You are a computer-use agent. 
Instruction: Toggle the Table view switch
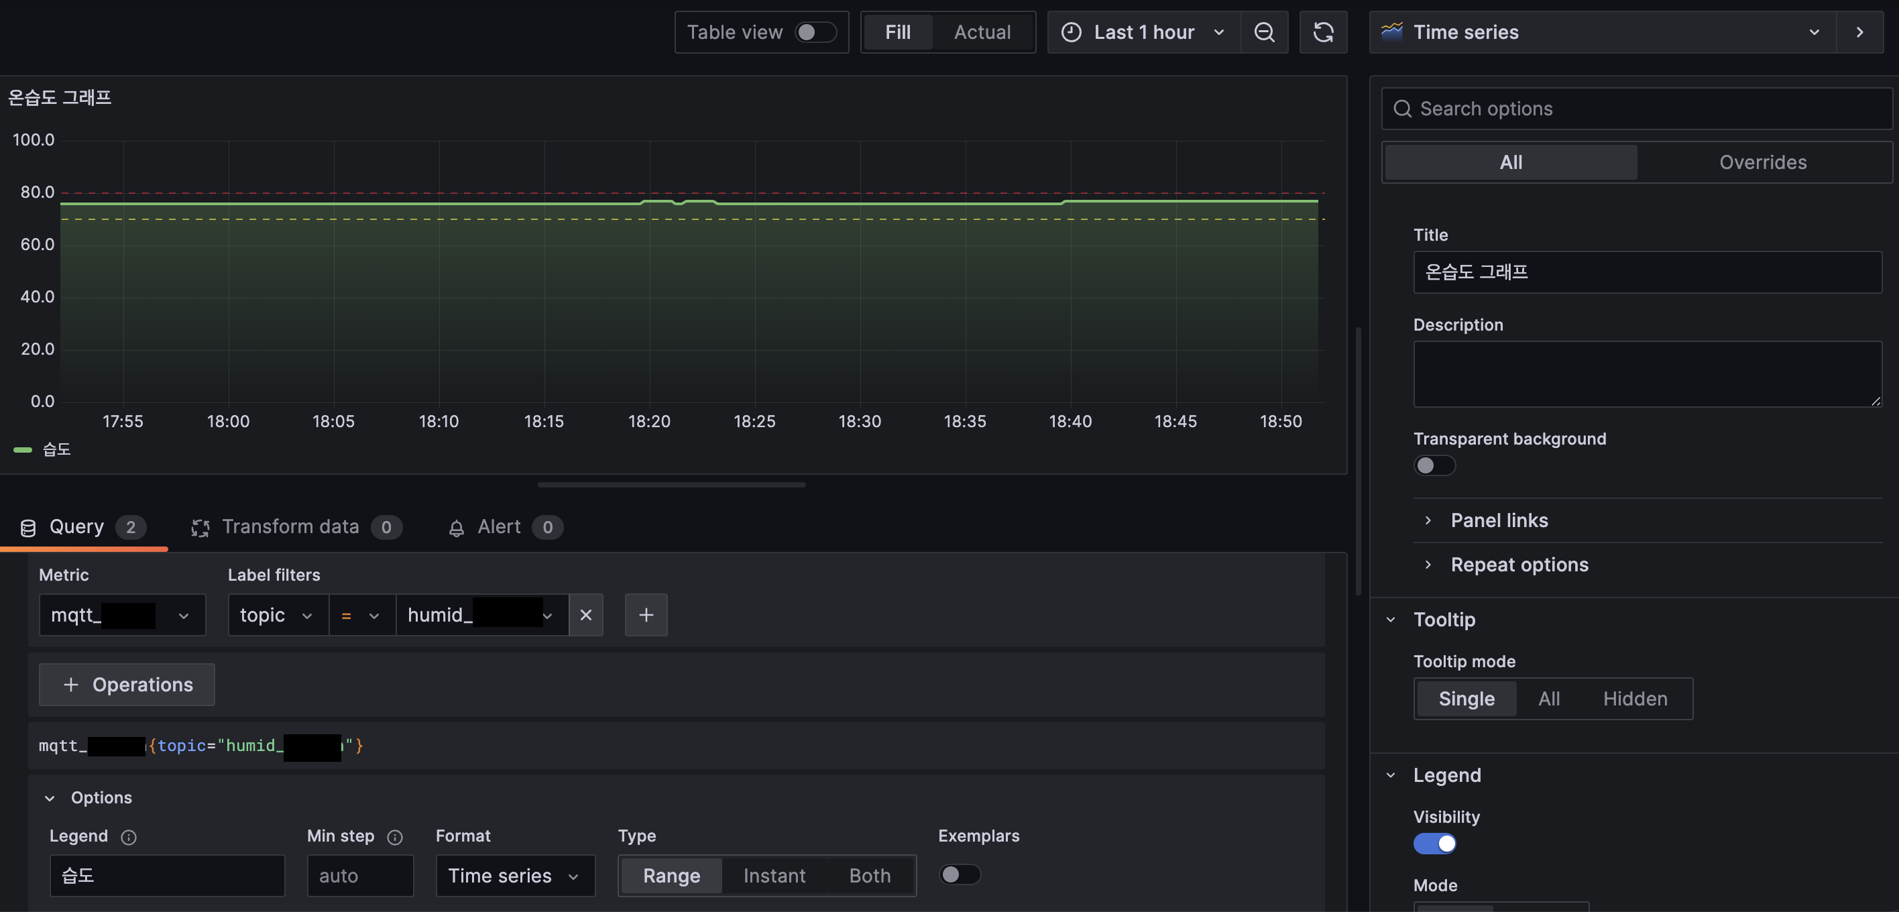point(815,32)
